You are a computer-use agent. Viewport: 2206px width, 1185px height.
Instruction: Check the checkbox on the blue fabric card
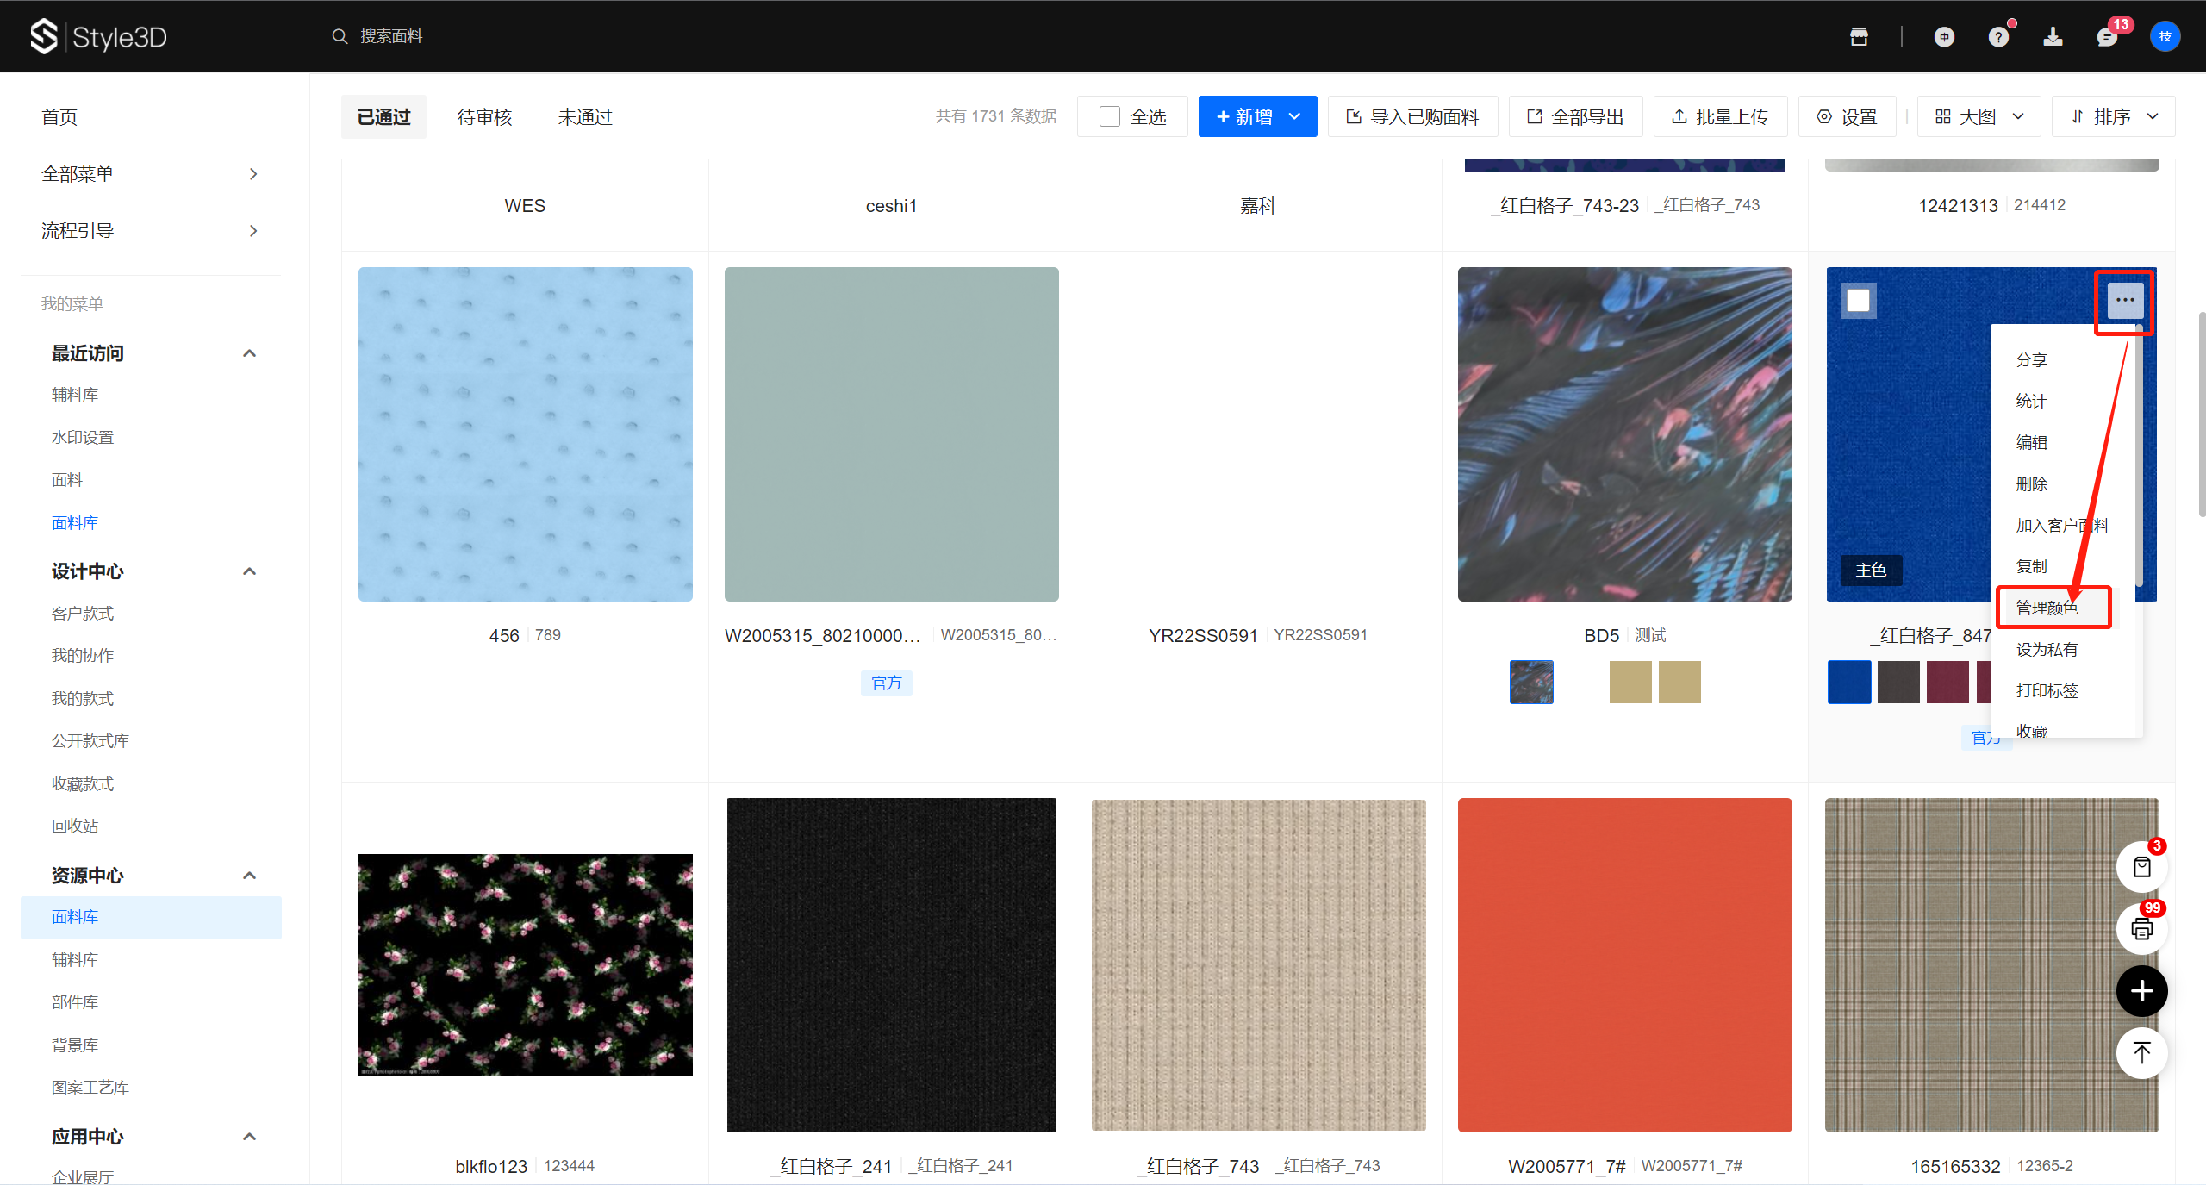(x=1858, y=301)
